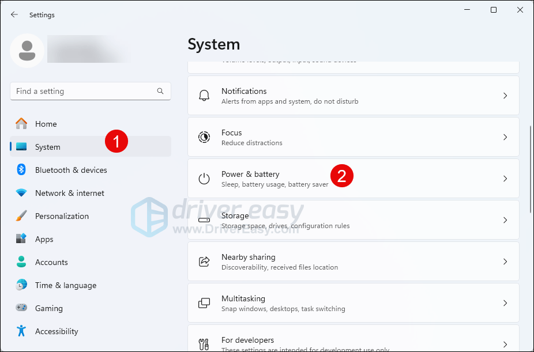Click the Gaming controller icon
This screenshot has width=534, height=352.
pyautogui.click(x=21, y=308)
